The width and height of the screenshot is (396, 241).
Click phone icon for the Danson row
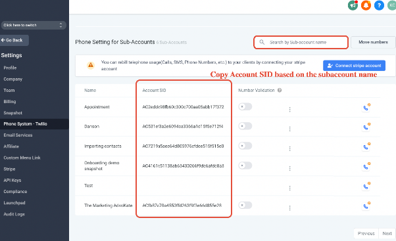pyautogui.click(x=366, y=127)
